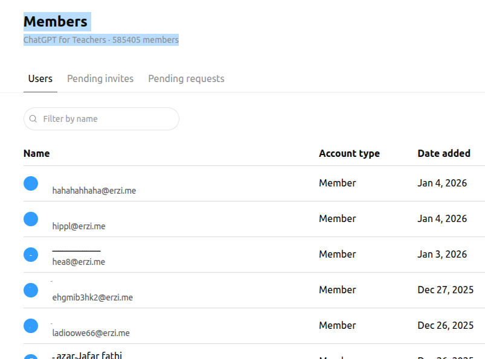Open avatar of ehgmib3hk2@erzi.me

click(x=31, y=290)
